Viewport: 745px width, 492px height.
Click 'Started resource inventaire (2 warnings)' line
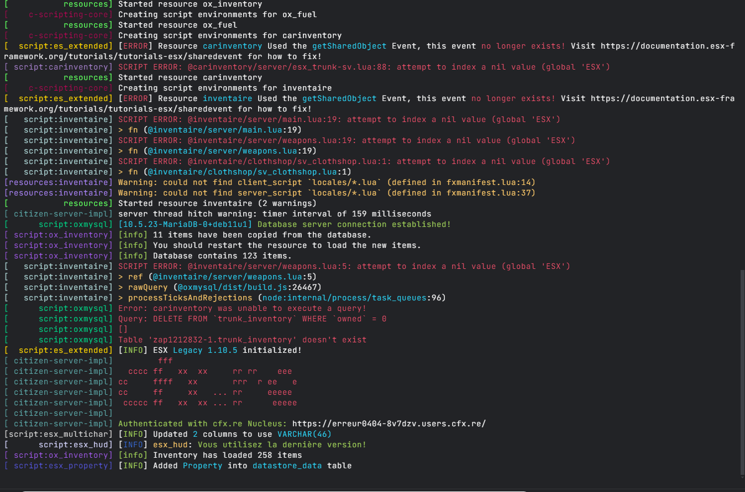[217, 203]
